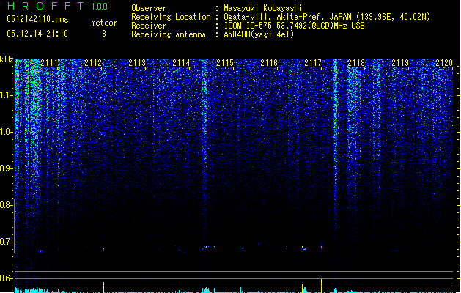Click the Receiving antenna label
The image size is (461, 293).
(169, 34)
